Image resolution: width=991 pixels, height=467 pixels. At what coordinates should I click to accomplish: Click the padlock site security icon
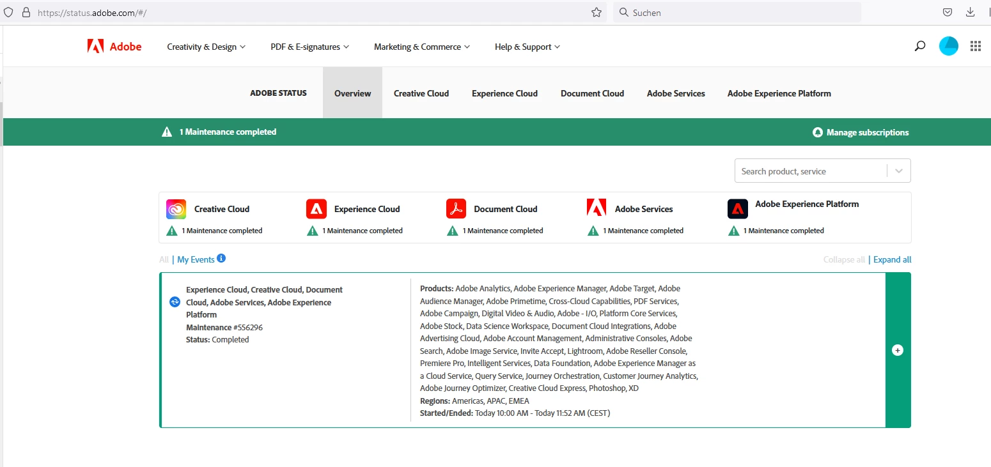pyautogui.click(x=26, y=12)
